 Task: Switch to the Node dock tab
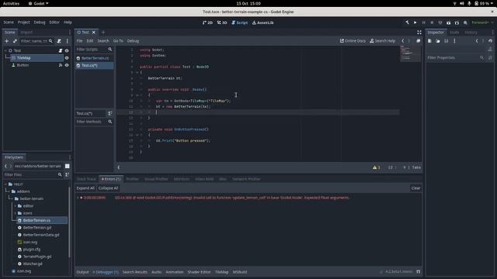coord(454,33)
